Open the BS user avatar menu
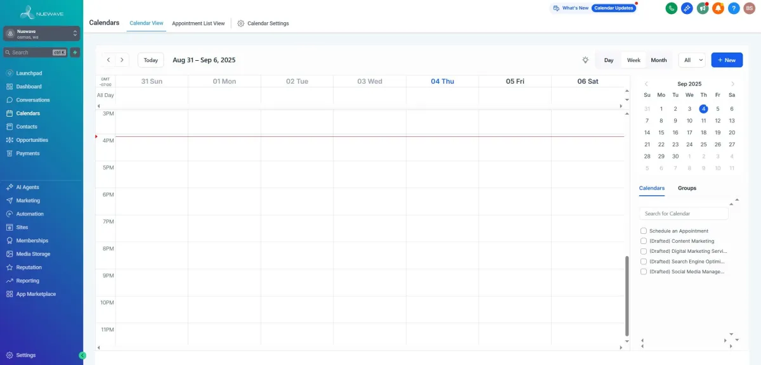The image size is (761, 365). (x=750, y=8)
